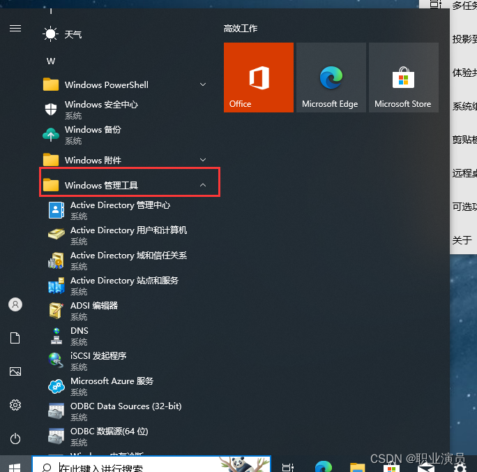Click the Windows 附件 folder icon

pos(51,160)
